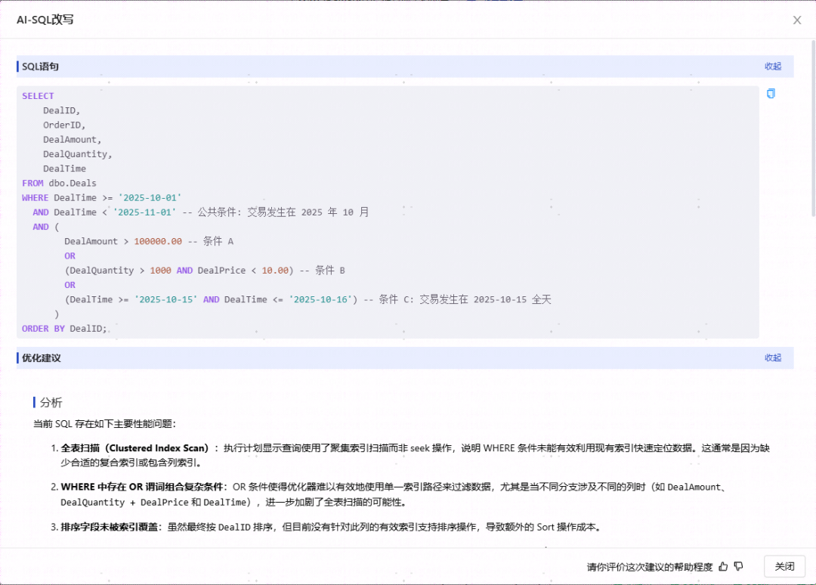Click the ORDER BY DealID line
Image resolution: width=816 pixels, height=585 pixels.
pos(64,329)
